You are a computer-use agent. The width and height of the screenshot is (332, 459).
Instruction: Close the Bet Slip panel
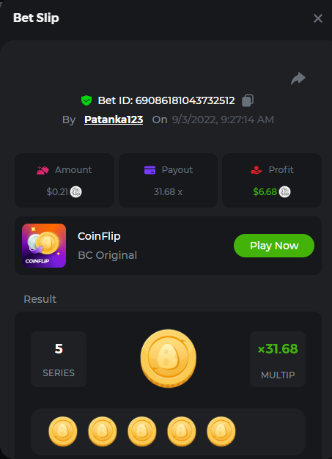pos(317,18)
